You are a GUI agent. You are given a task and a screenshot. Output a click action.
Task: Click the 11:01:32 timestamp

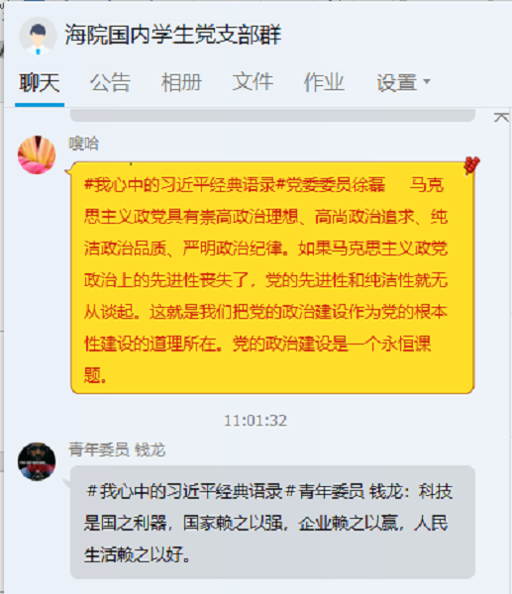[x=256, y=421]
